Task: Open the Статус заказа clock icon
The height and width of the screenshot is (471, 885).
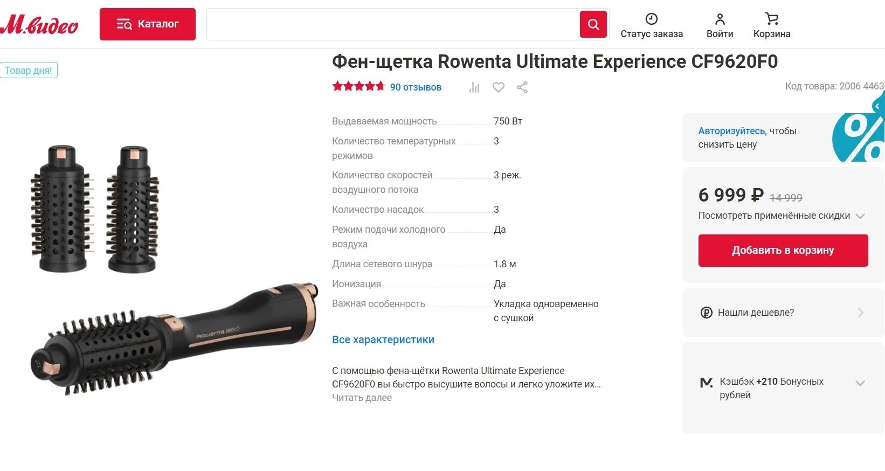Action: pos(652,19)
